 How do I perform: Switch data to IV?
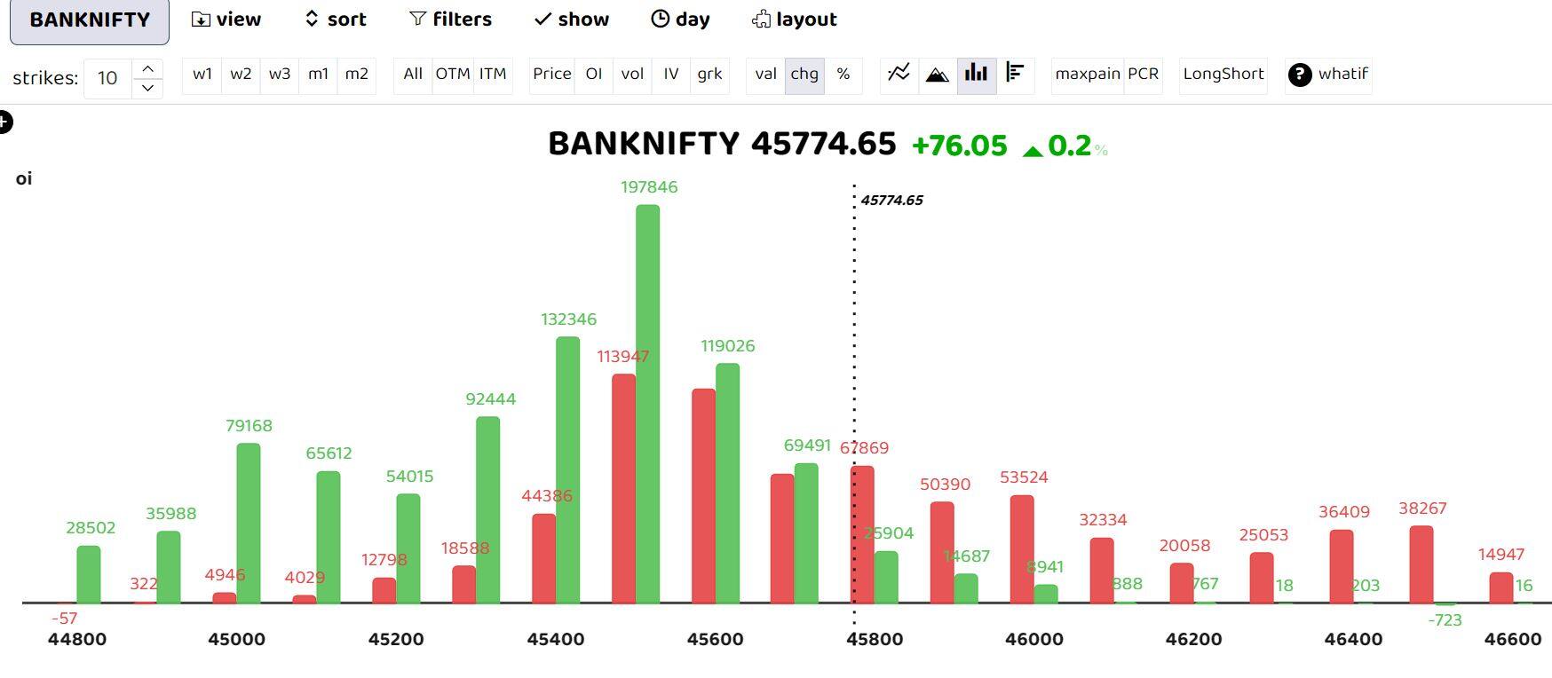[x=671, y=75]
